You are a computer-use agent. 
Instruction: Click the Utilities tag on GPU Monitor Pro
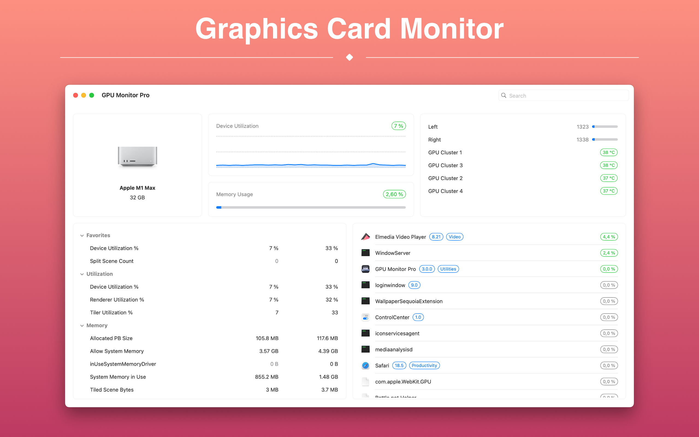(448, 269)
